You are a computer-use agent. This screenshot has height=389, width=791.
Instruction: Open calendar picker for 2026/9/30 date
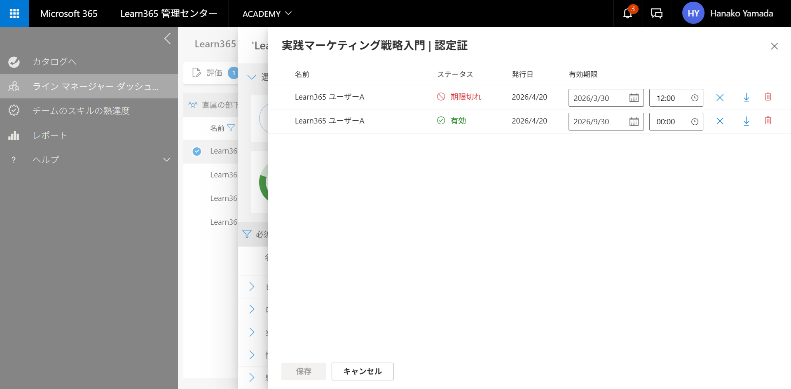point(634,122)
